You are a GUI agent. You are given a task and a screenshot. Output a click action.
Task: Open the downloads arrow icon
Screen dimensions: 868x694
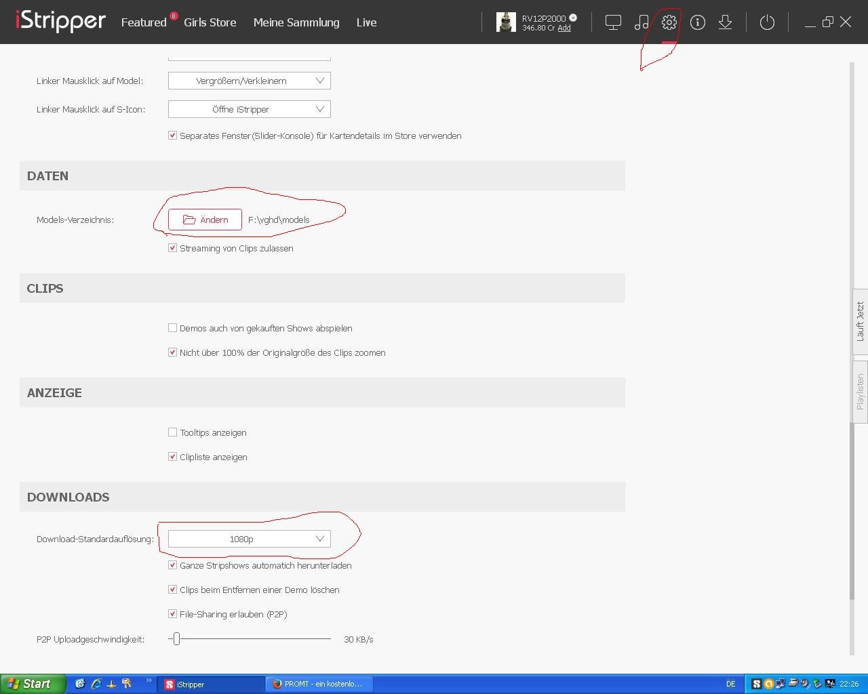(x=725, y=22)
